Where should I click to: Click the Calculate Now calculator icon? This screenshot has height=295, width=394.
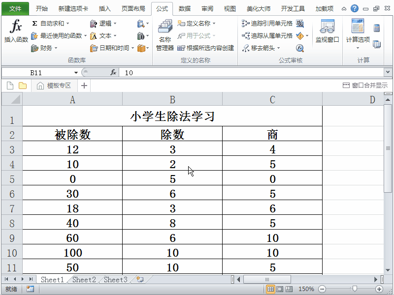[x=377, y=28]
